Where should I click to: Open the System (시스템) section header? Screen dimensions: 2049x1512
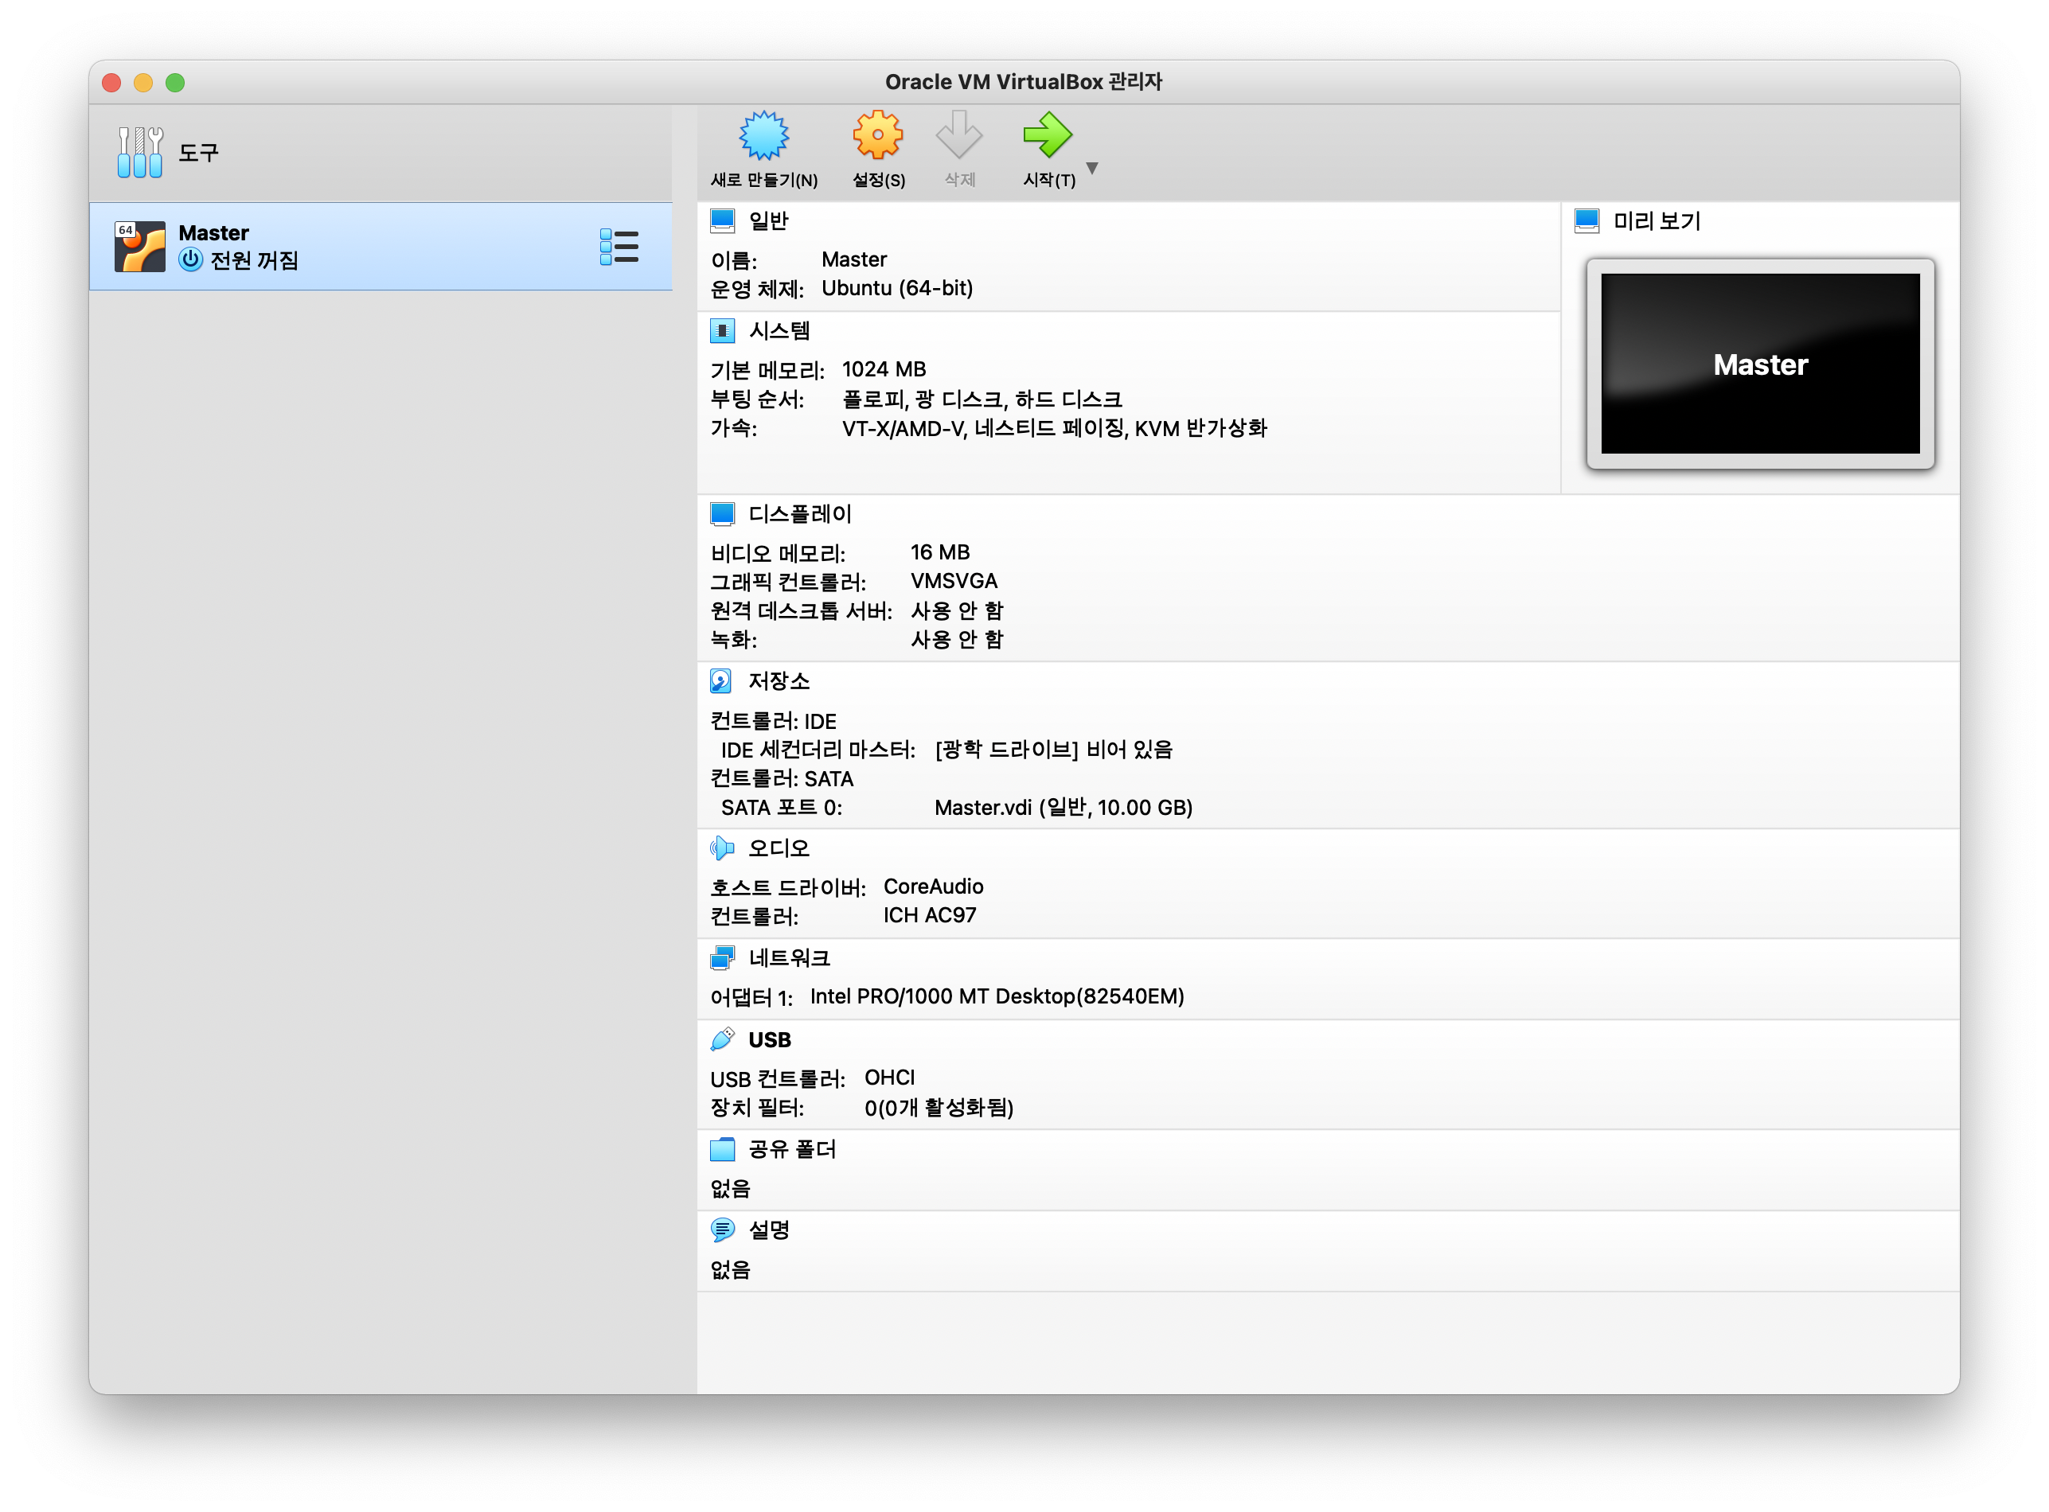tap(779, 330)
